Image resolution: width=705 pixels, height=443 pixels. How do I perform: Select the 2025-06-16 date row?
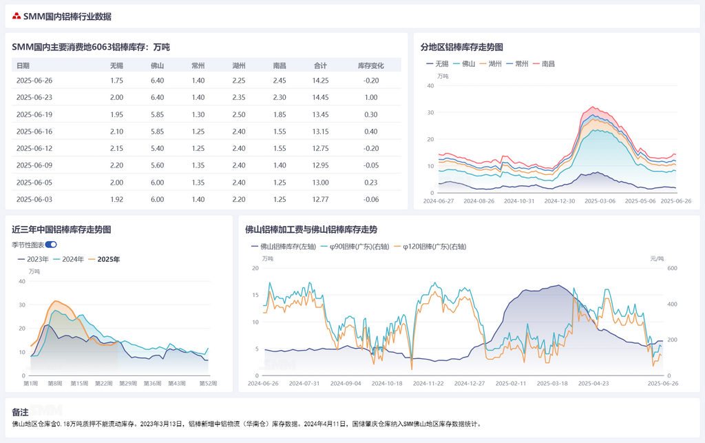click(207, 132)
